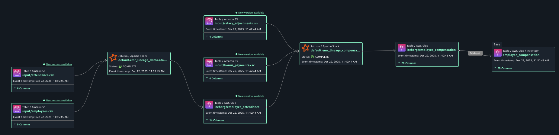Image resolution: width=559 pixels, height=135 pixels.
Task: Click the Spark star icon on emr_lineage_demo job
Action: [113, 58]
